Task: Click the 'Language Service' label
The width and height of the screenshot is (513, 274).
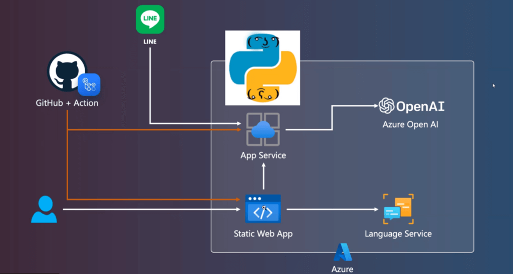Action: pos(398,234)
